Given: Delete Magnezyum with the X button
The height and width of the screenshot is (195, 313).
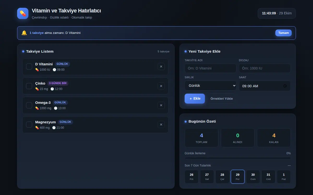Looking at the screenshot, I should 161,125.
